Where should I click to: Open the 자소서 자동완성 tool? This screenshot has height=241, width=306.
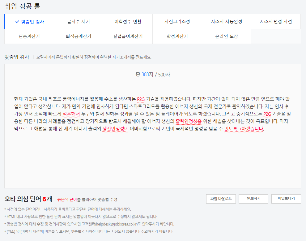pyautogui.click(x=226, y=22)
